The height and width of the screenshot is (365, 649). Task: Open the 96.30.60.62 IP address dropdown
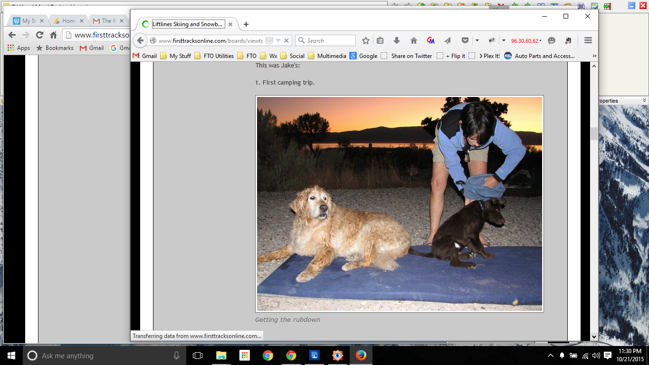click(526, 41)
